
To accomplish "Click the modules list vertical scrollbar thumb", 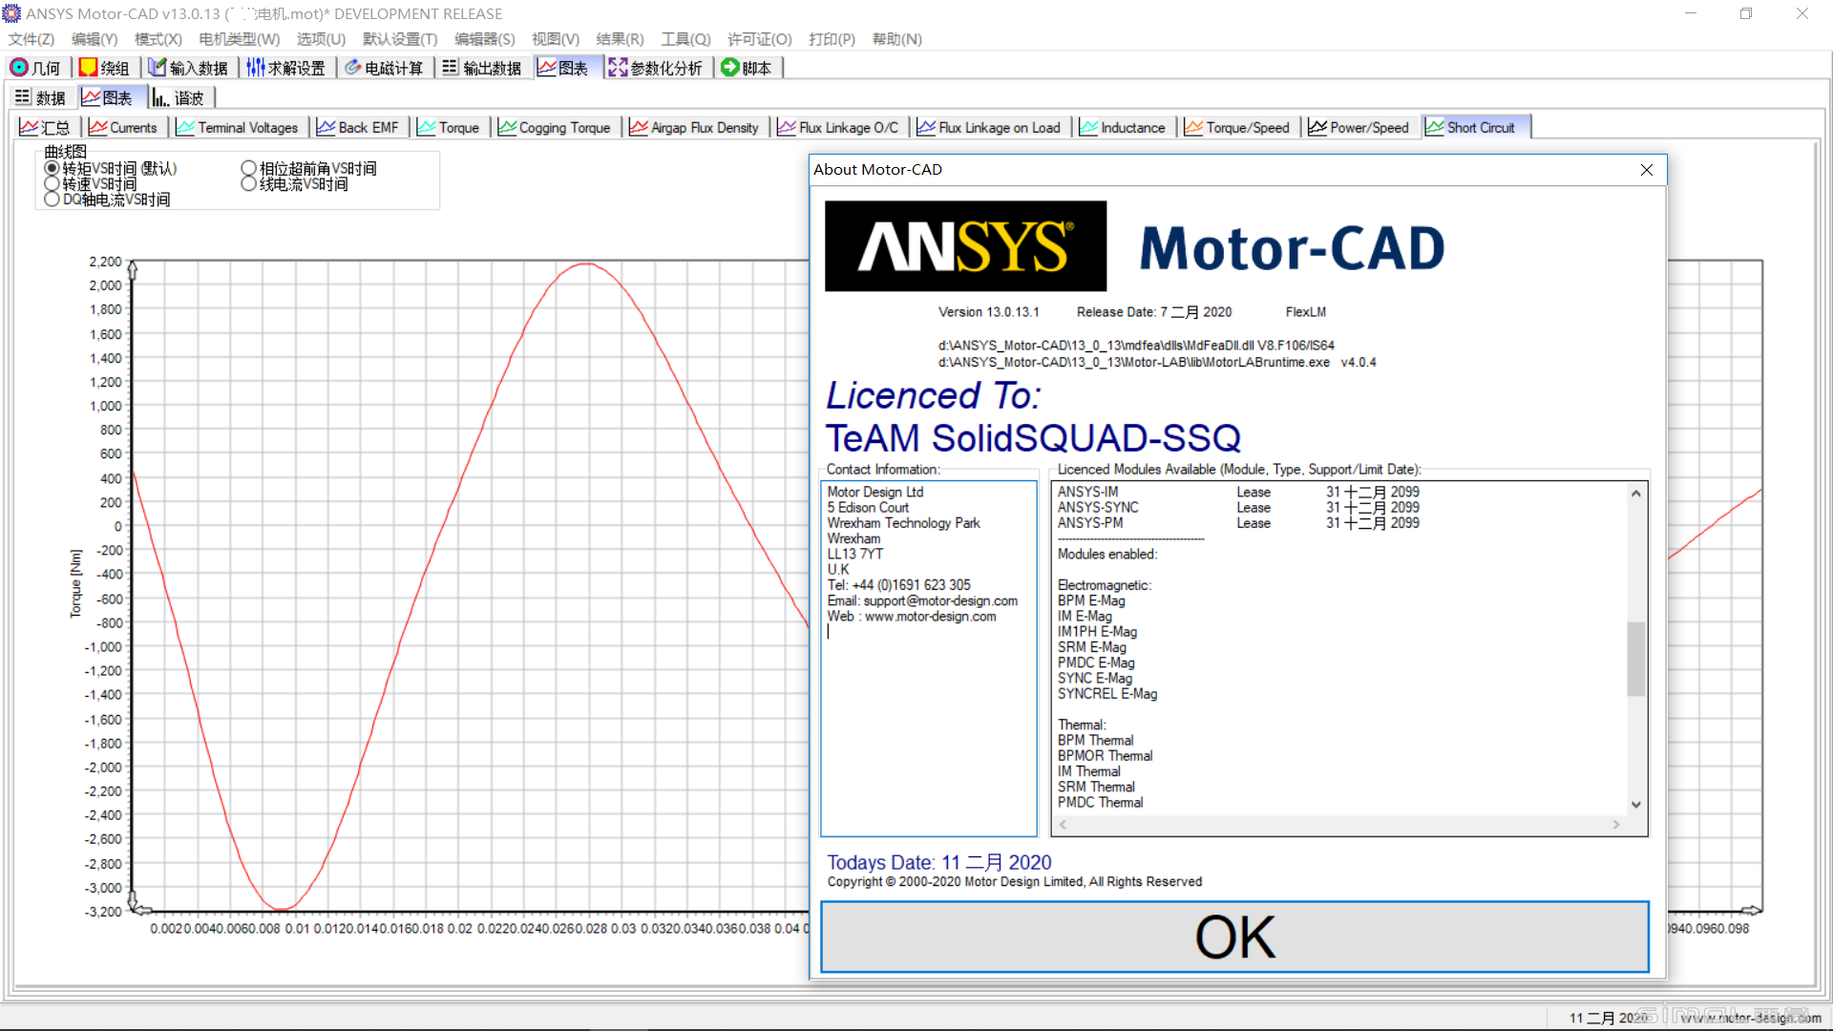I will (1635, 659).
